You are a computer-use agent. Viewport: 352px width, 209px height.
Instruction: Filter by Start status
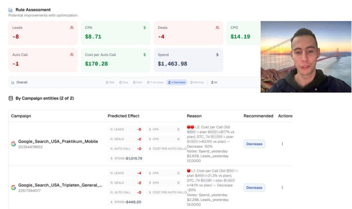pyautogui.click(x=138, y=82)
